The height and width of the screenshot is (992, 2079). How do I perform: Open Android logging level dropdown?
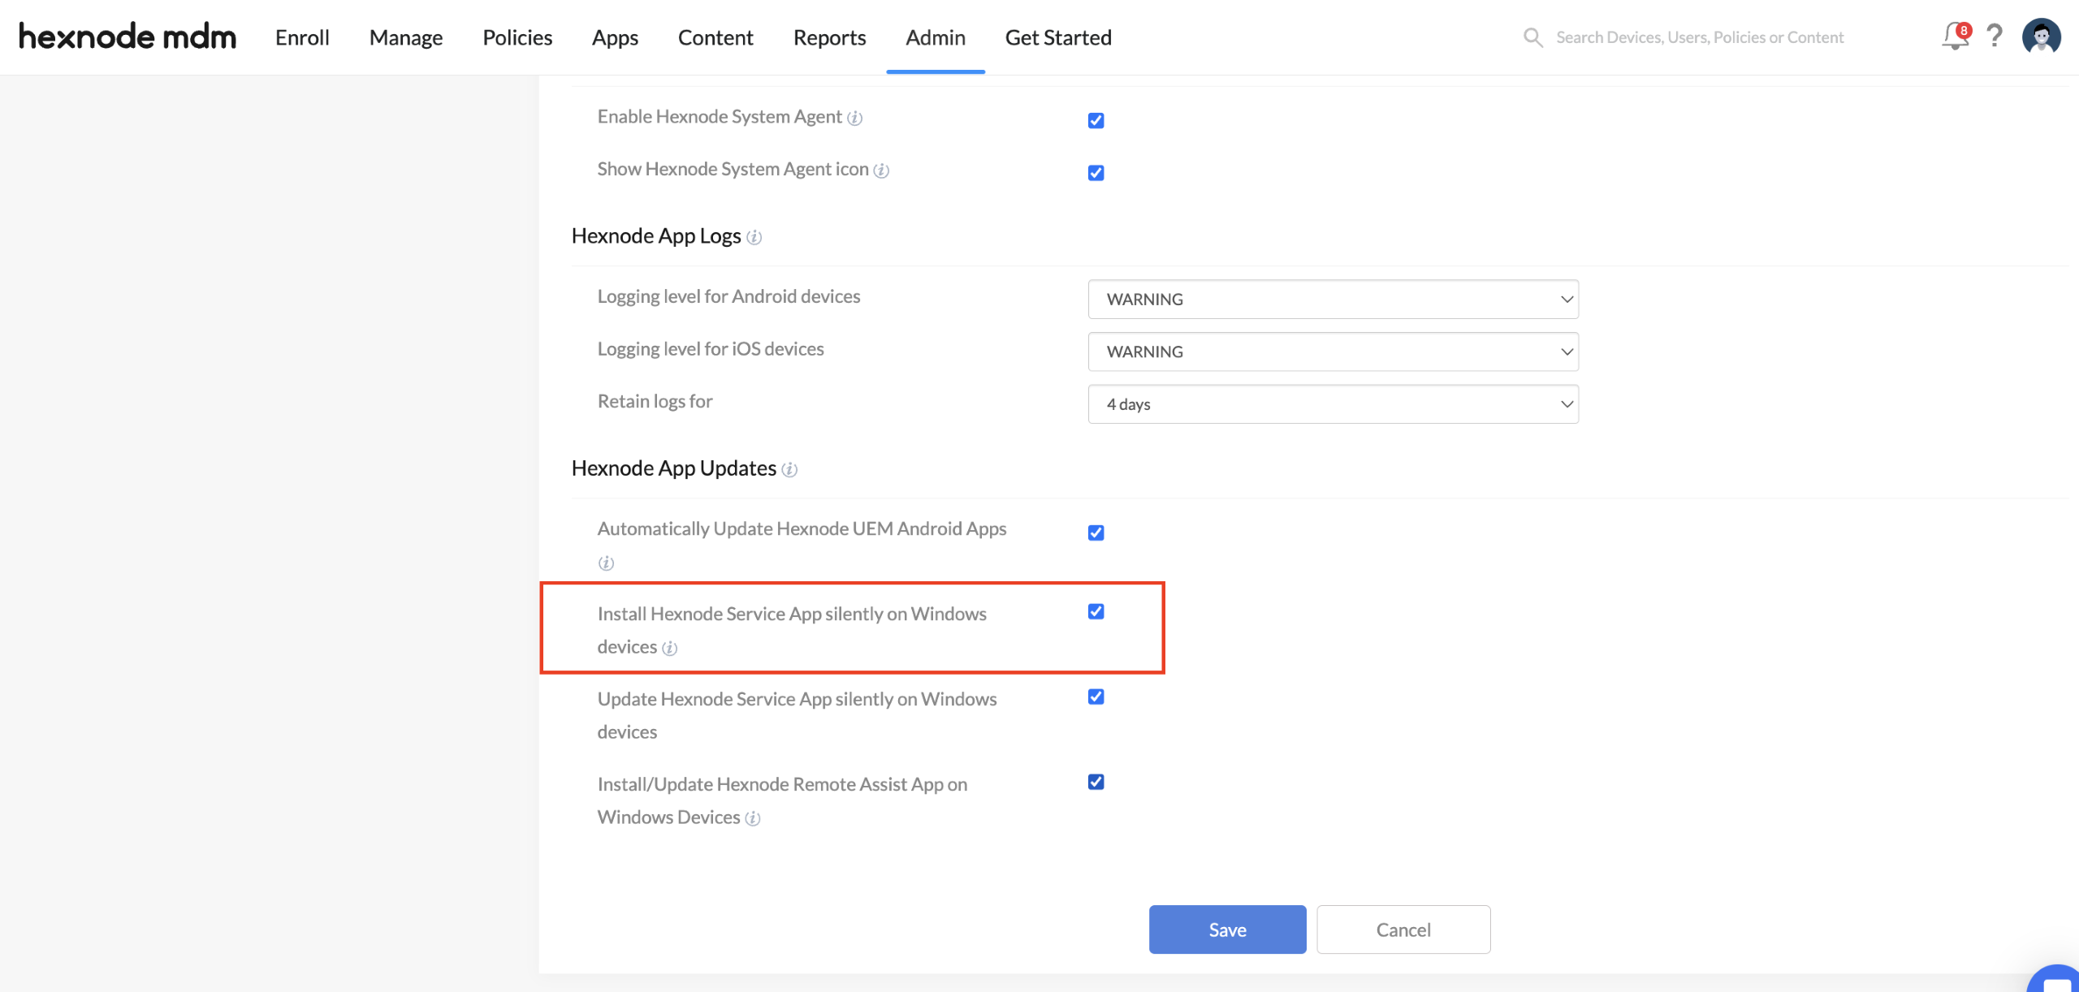tap(1333, 300)
